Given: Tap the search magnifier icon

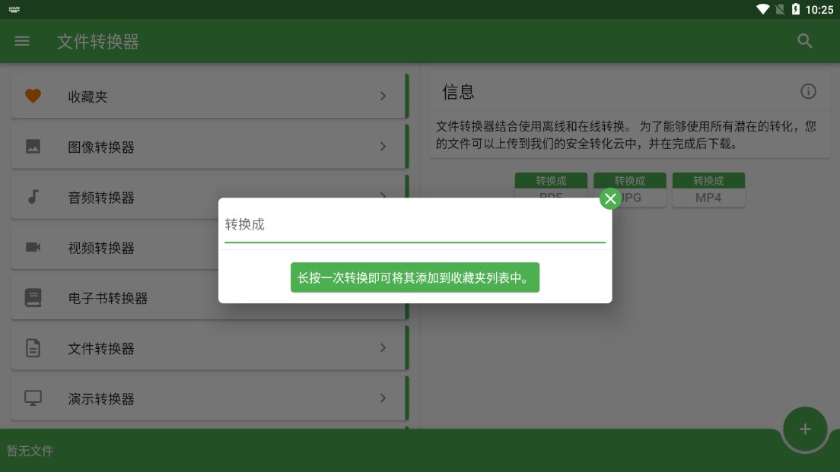Looking at the screenshot, I should point(805,41).
